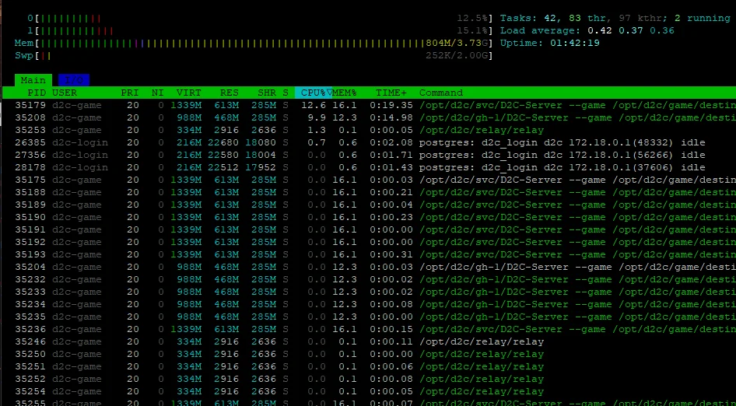
Task: Select thread row PID 35235
Action: (x=368, y=317)
